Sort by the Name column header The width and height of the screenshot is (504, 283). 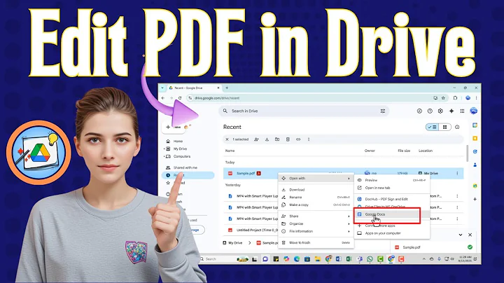(230, 151)
